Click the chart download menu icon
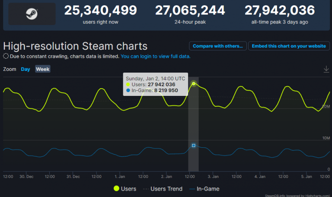332x197 pixels. click(x=326, y=69)
